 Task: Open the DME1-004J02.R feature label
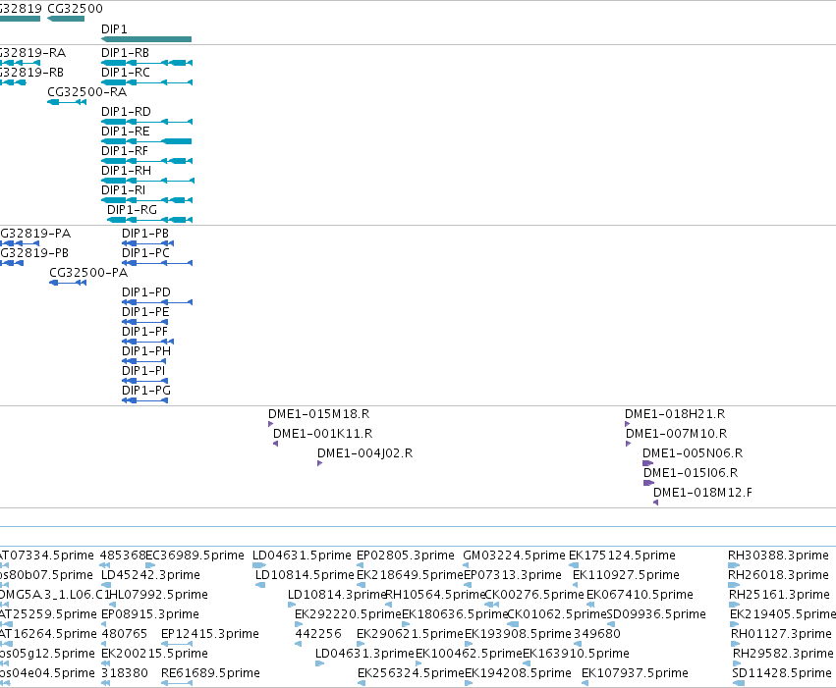tap(364, 454)
